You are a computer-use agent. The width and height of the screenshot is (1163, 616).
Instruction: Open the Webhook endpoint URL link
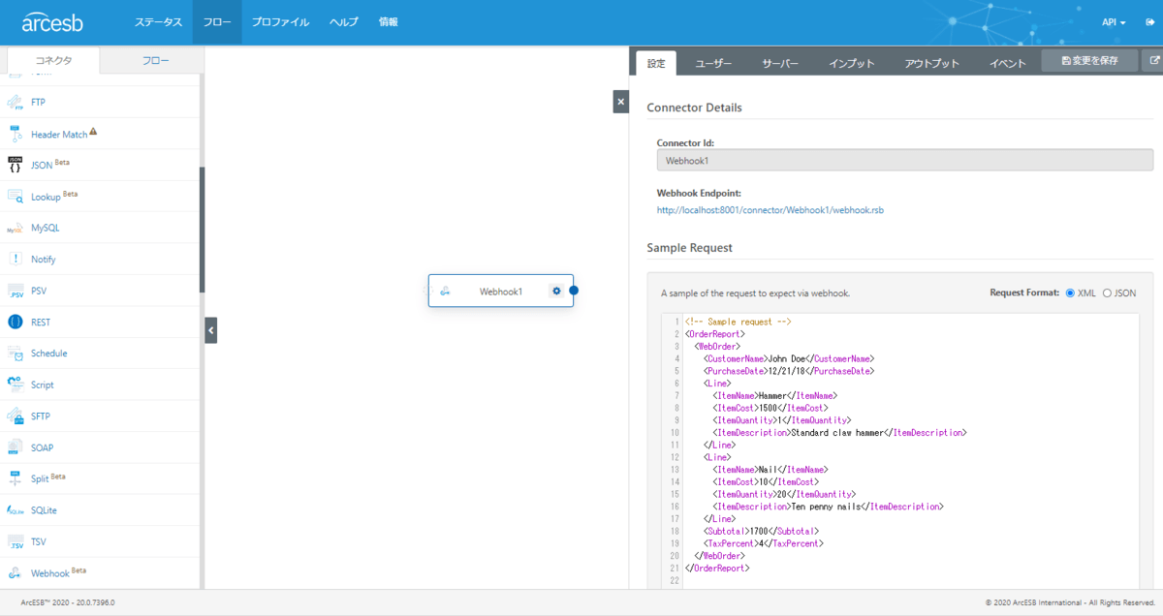(x=770, y=209)
